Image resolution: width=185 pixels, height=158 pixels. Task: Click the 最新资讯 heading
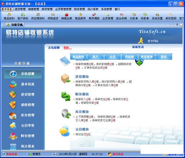(x=138, y=47)
